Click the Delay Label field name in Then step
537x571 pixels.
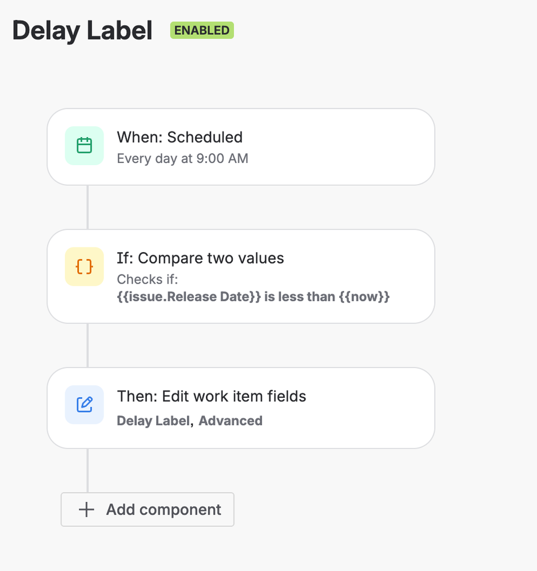153,421
